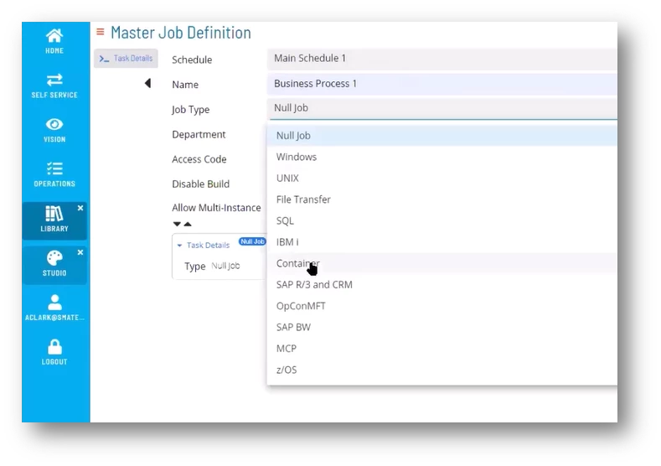Viewport: 661px width, 466px height.
Task: Choose SQL job type
Action: (x=442, y=220)
